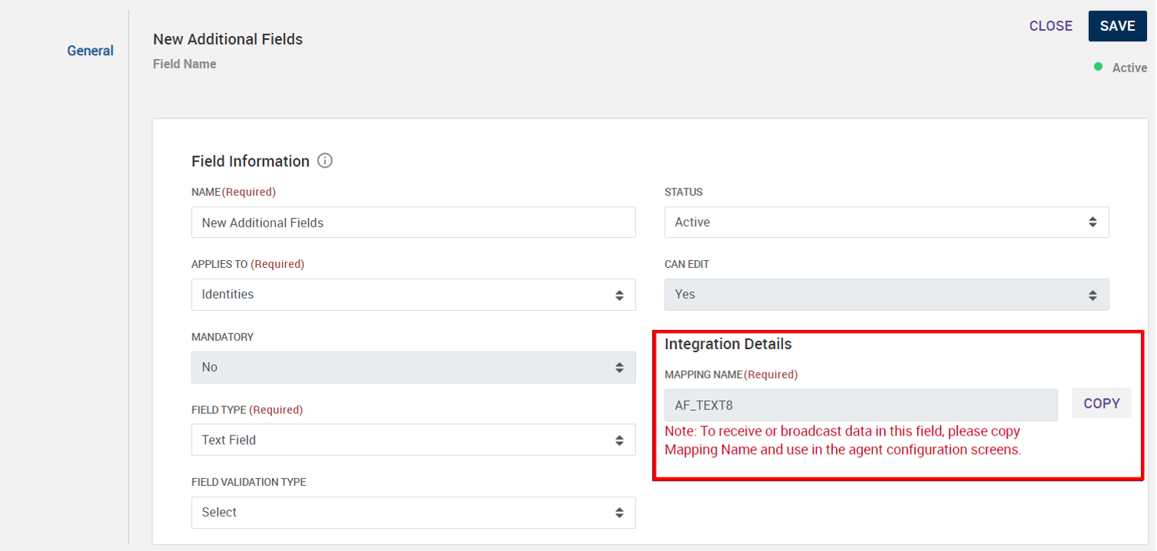This screenshot has height=551, width=1157.
Task: Open the CAN EDIT dropdown showing Yes
Action: [x=887, y=295]
